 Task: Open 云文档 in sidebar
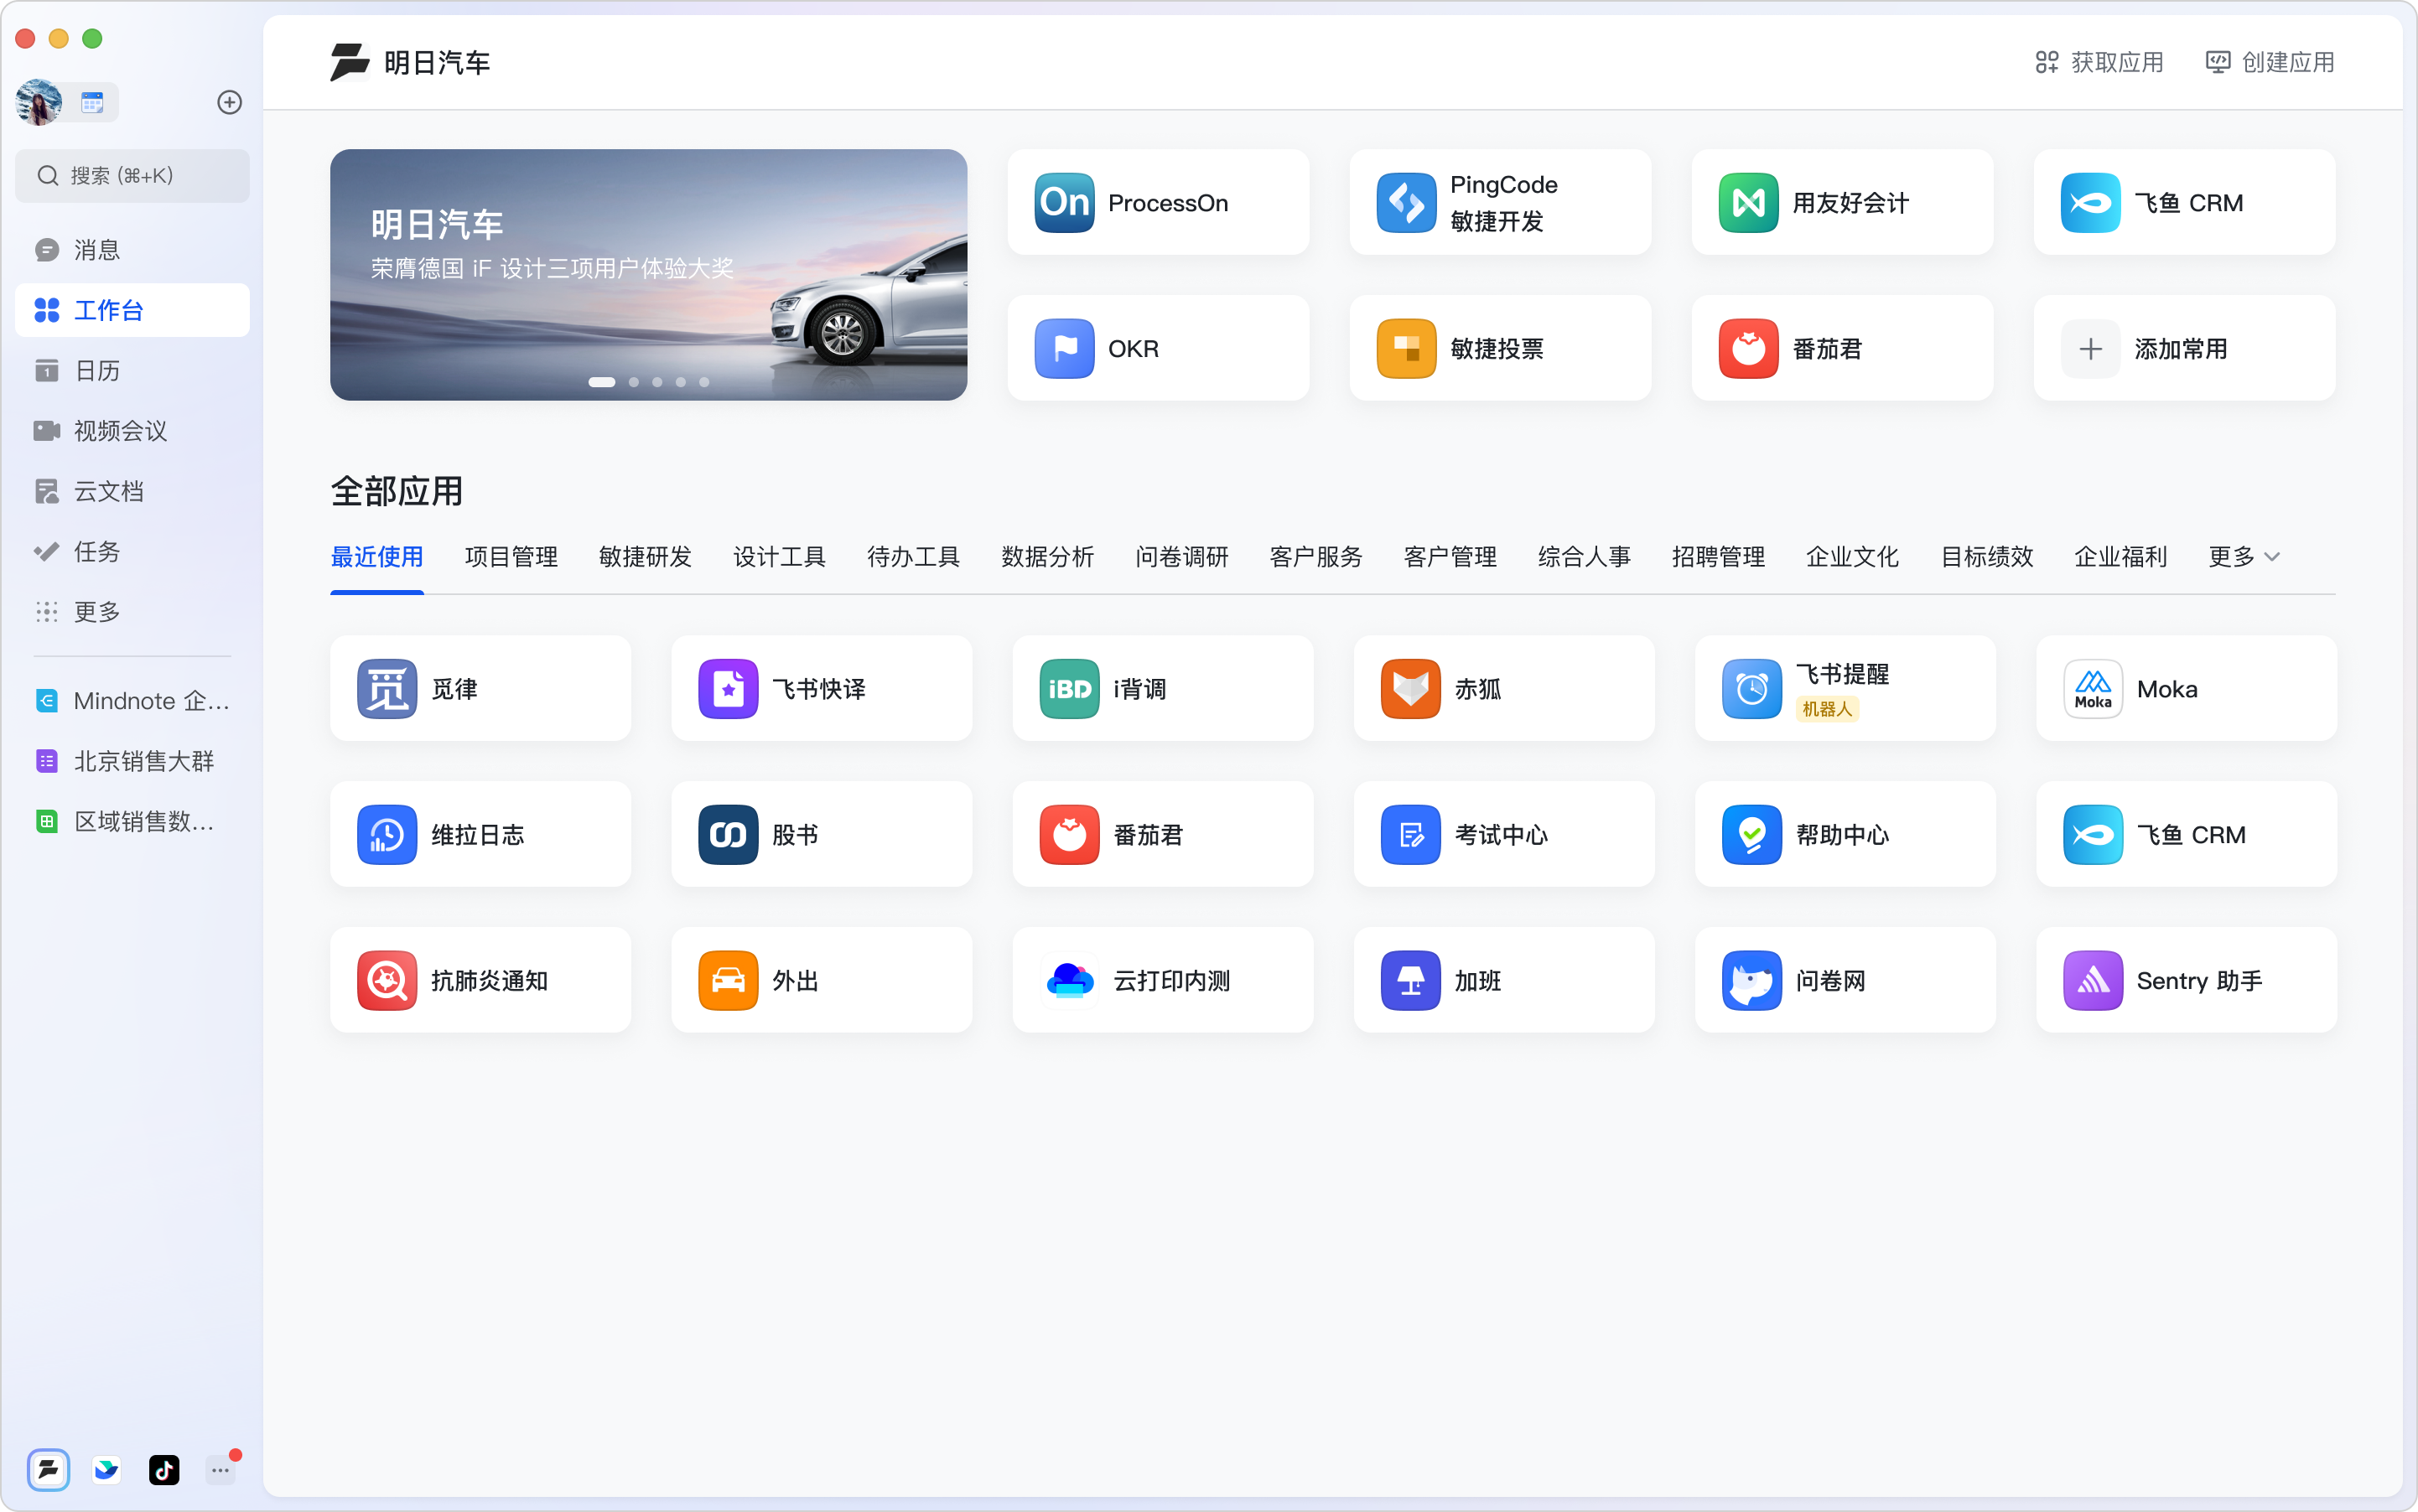coord(132,491)
